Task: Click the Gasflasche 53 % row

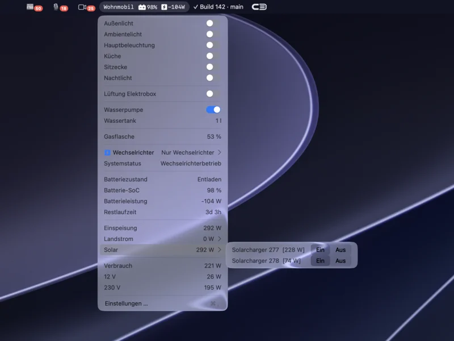Action: (162, 136)
